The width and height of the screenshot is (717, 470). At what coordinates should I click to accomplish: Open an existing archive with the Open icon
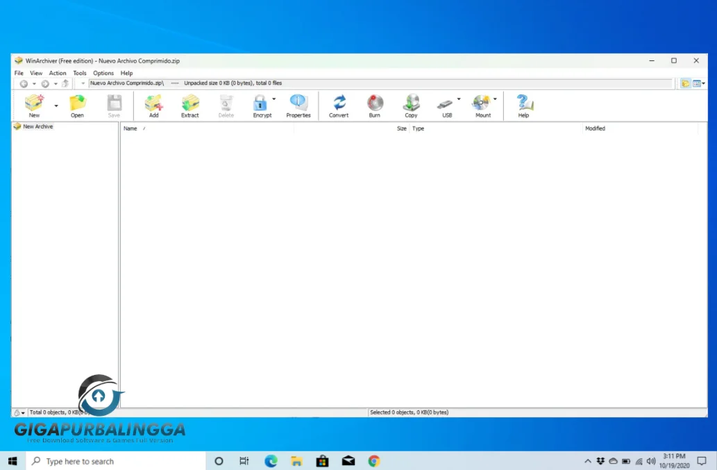[77, 104]
